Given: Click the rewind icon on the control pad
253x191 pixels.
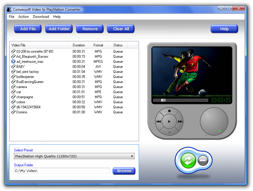Looking at the screenshot, I should click(x=159, y=121).
